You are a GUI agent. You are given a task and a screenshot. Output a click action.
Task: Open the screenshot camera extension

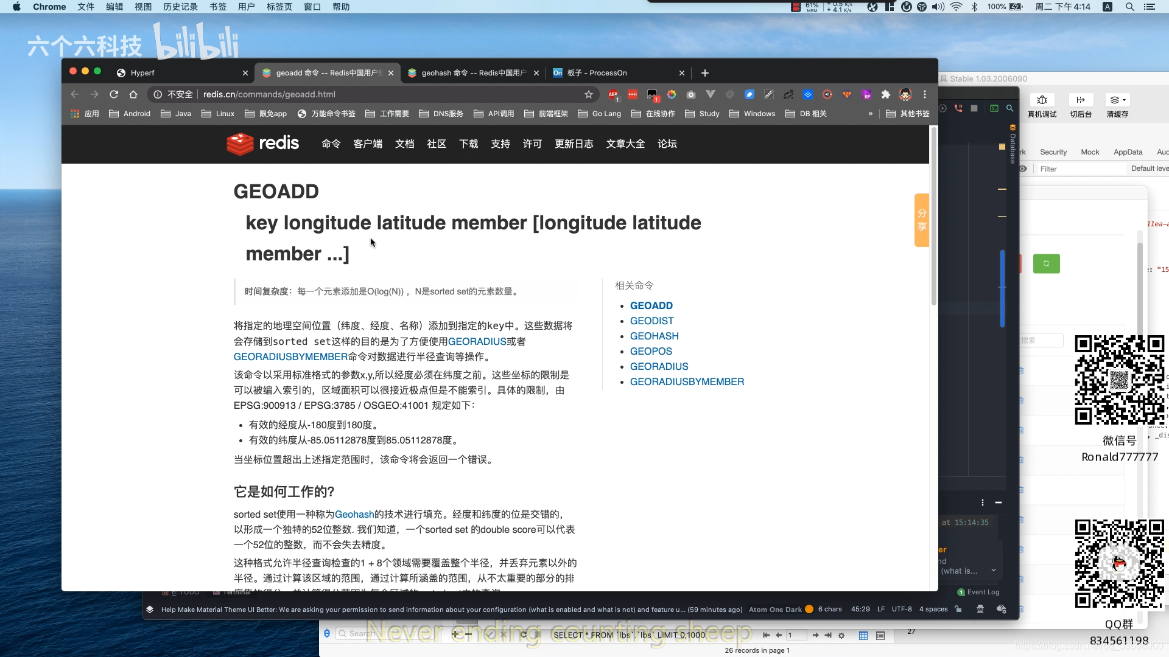[691, 95]
